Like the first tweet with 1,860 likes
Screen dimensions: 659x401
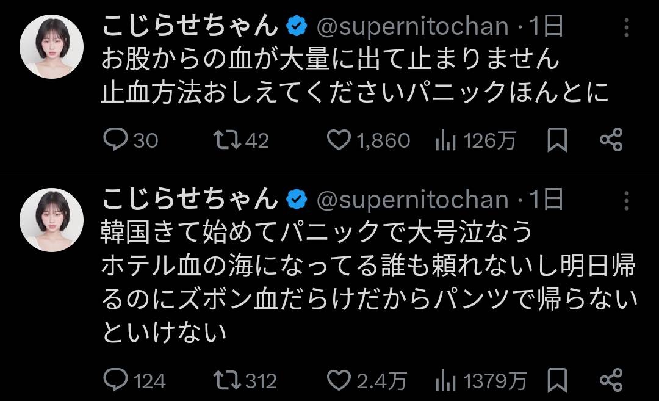[x=338, y=140]
